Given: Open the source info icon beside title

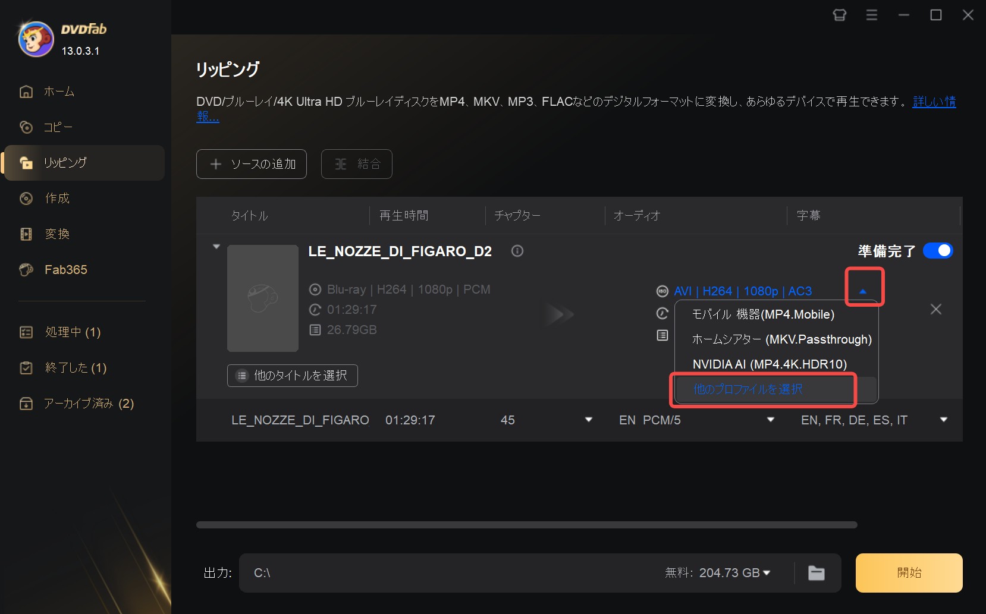Looking at the screenshot, I should pyautogui.click(x=517, y=251).
